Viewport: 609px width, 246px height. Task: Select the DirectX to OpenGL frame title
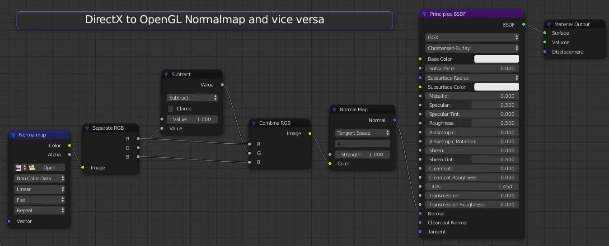(x=205, y=20)
